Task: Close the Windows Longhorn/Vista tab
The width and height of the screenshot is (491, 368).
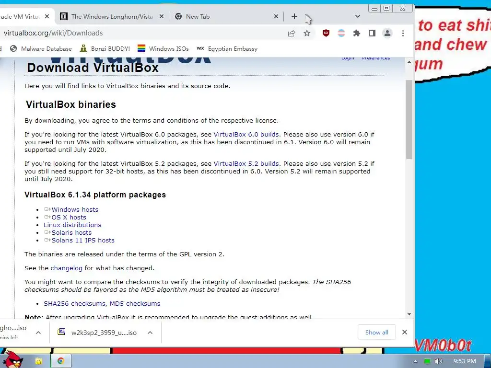Action: 161,16
